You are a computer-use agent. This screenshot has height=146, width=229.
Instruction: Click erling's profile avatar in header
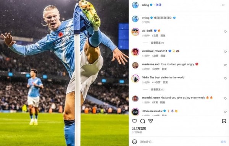tap(135, 5)
